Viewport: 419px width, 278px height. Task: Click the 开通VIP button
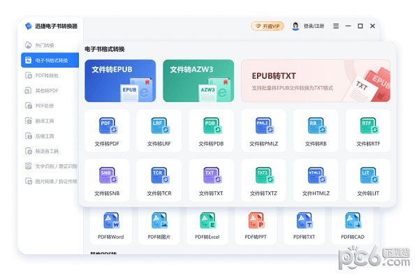tap(267, 26)
